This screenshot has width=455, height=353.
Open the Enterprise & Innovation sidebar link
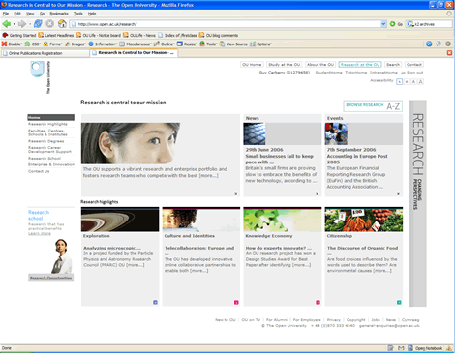tap(51, 164)
